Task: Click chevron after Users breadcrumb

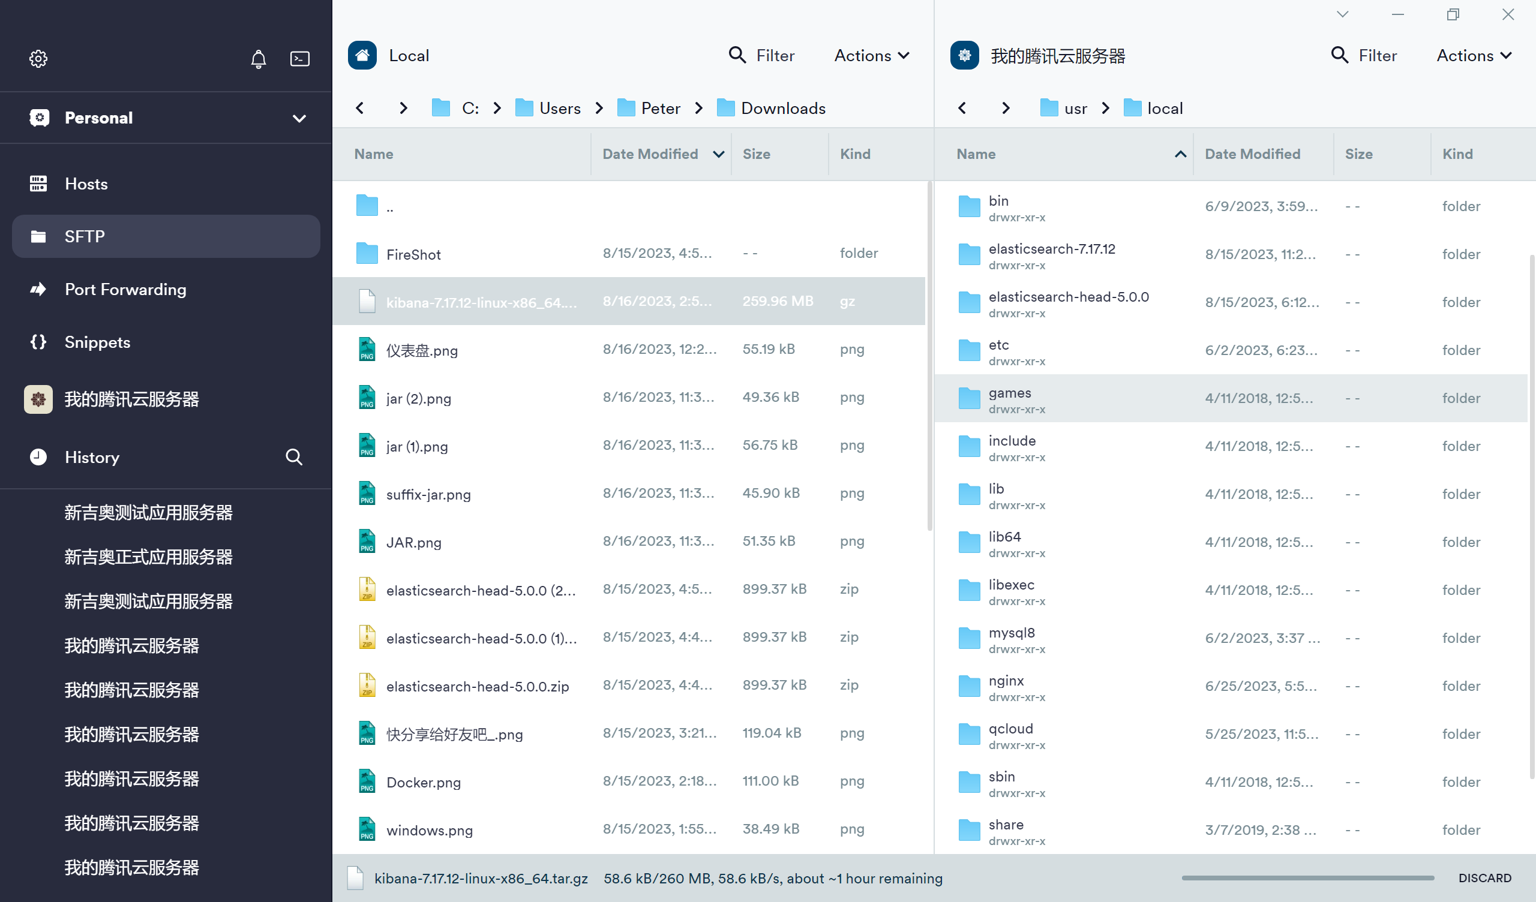Action: [599, 108]
